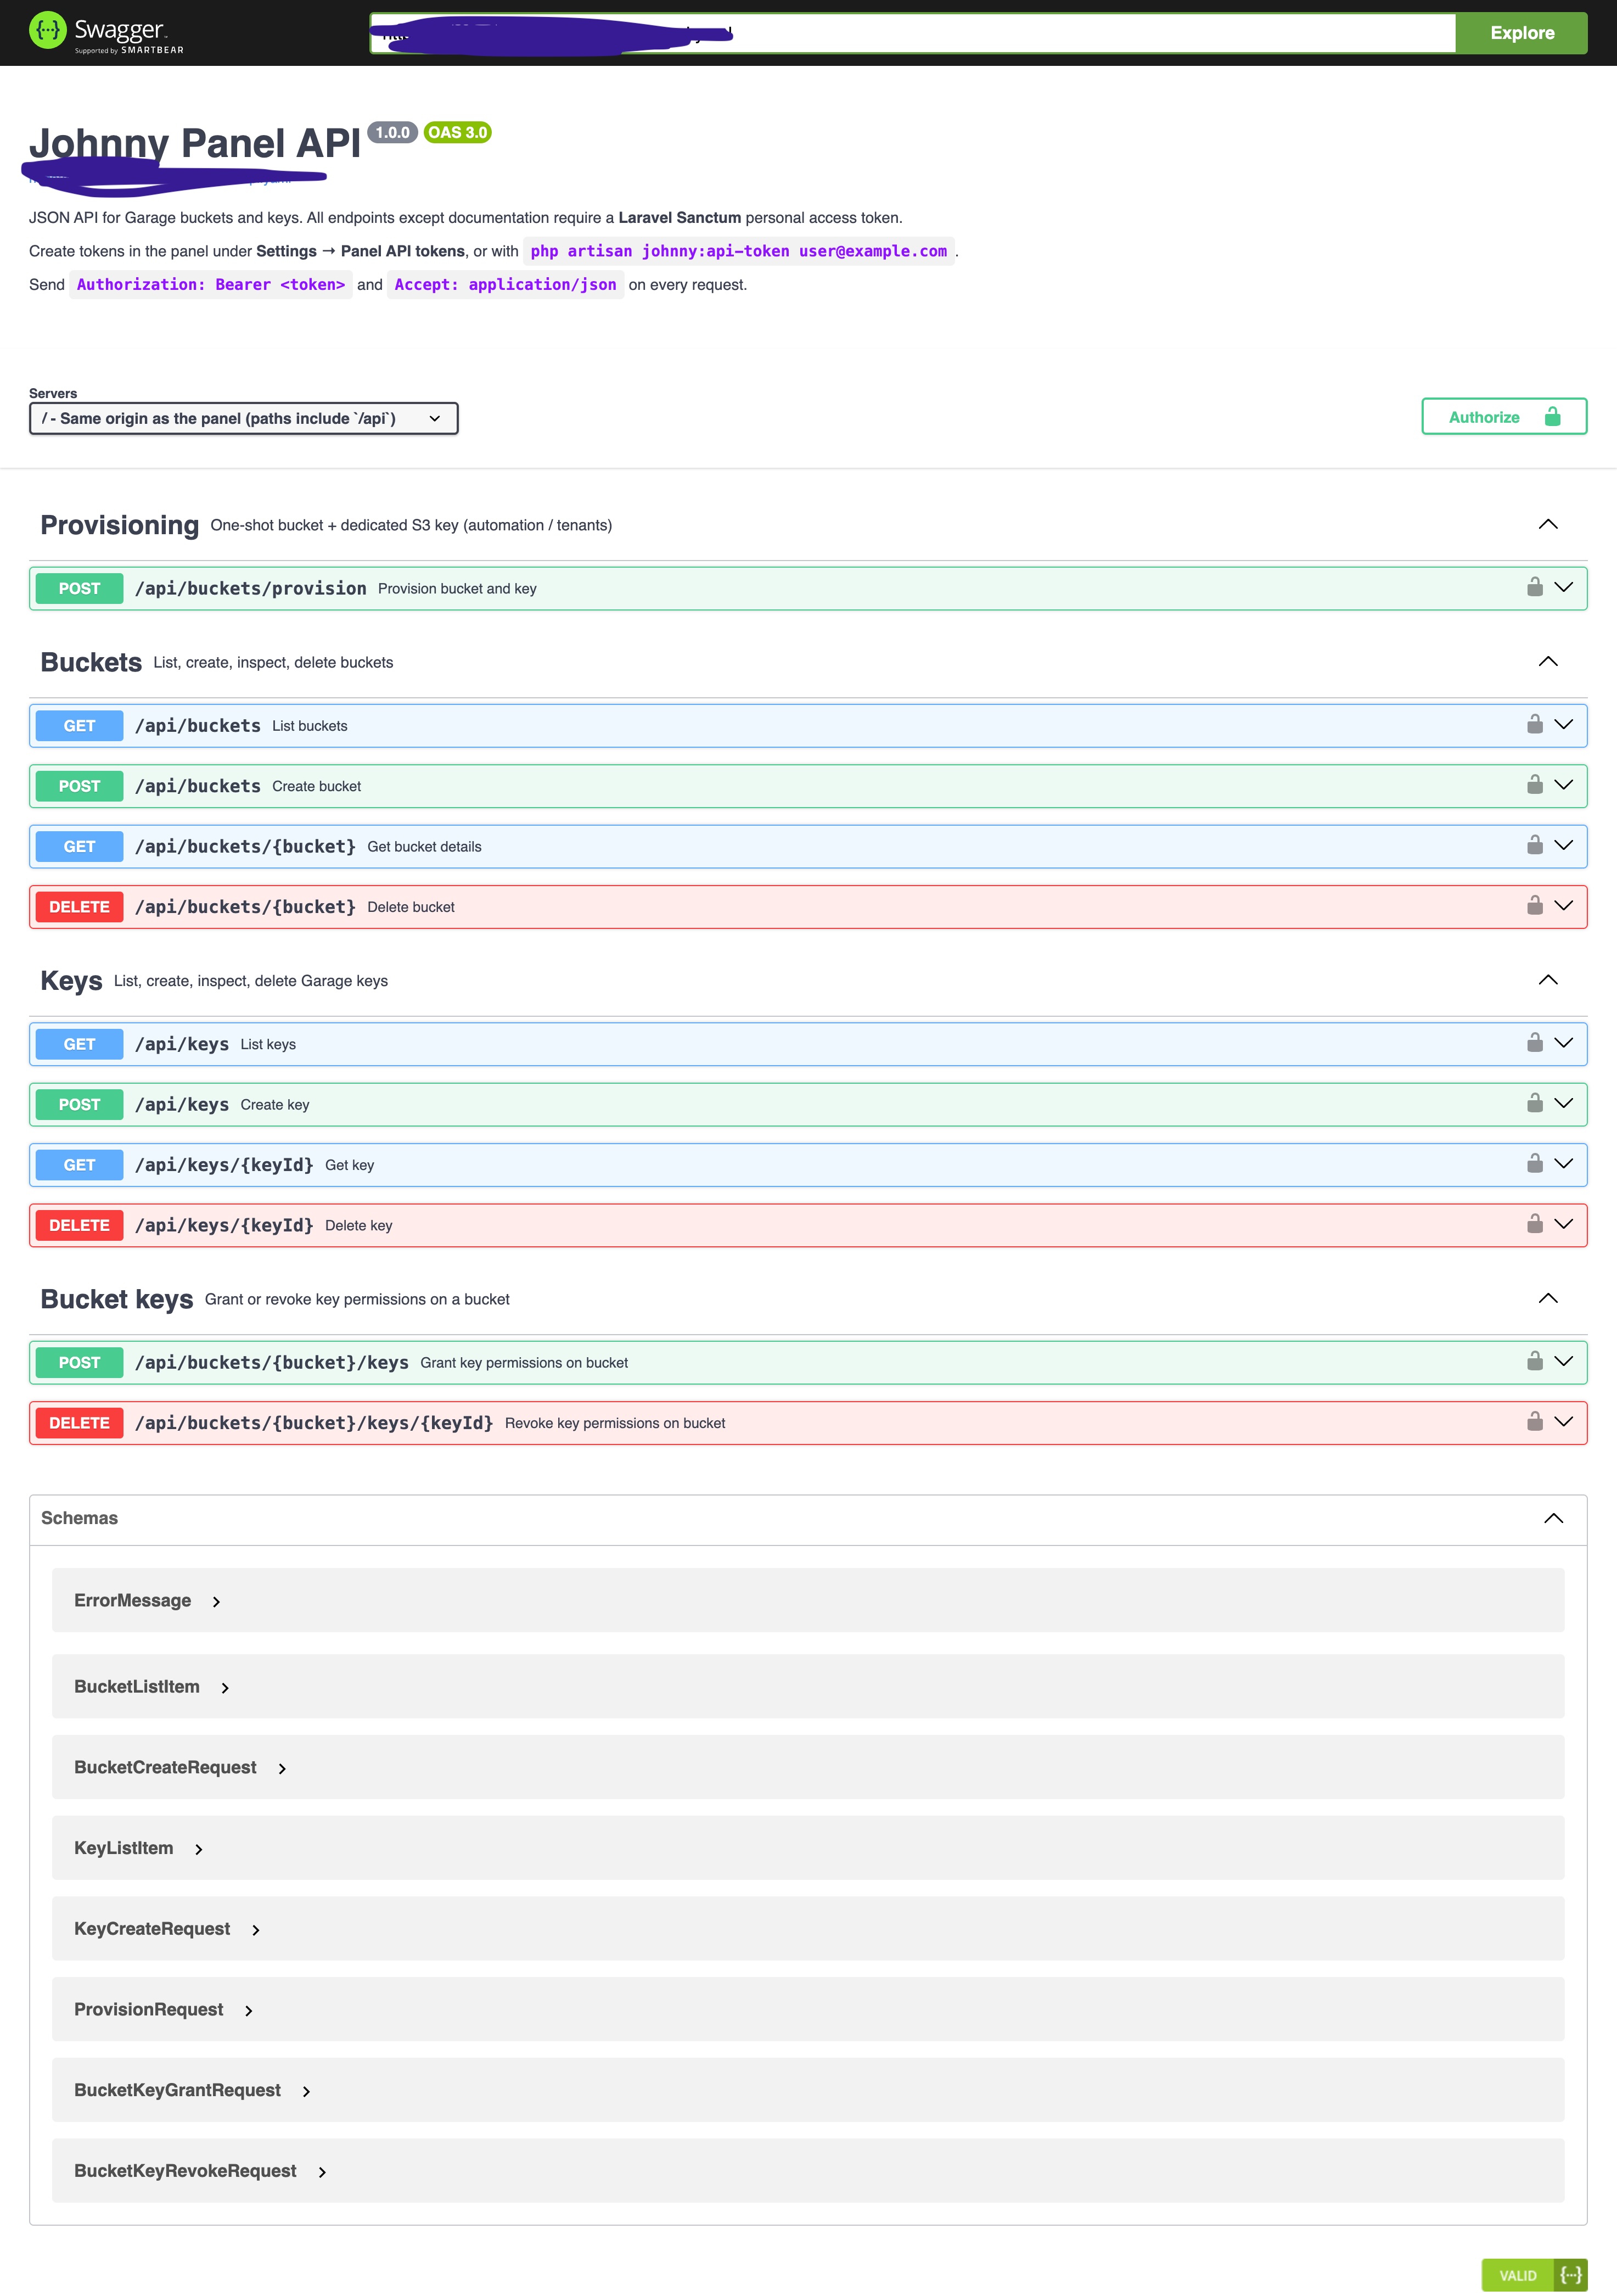1617x2296 pixels.
Task: Click the Schemas panel title
Action: tap(79, 1518)
